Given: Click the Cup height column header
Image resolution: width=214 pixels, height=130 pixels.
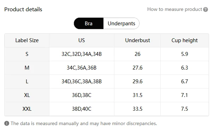Looking at the screenshot, I should [x=185, y=40].
